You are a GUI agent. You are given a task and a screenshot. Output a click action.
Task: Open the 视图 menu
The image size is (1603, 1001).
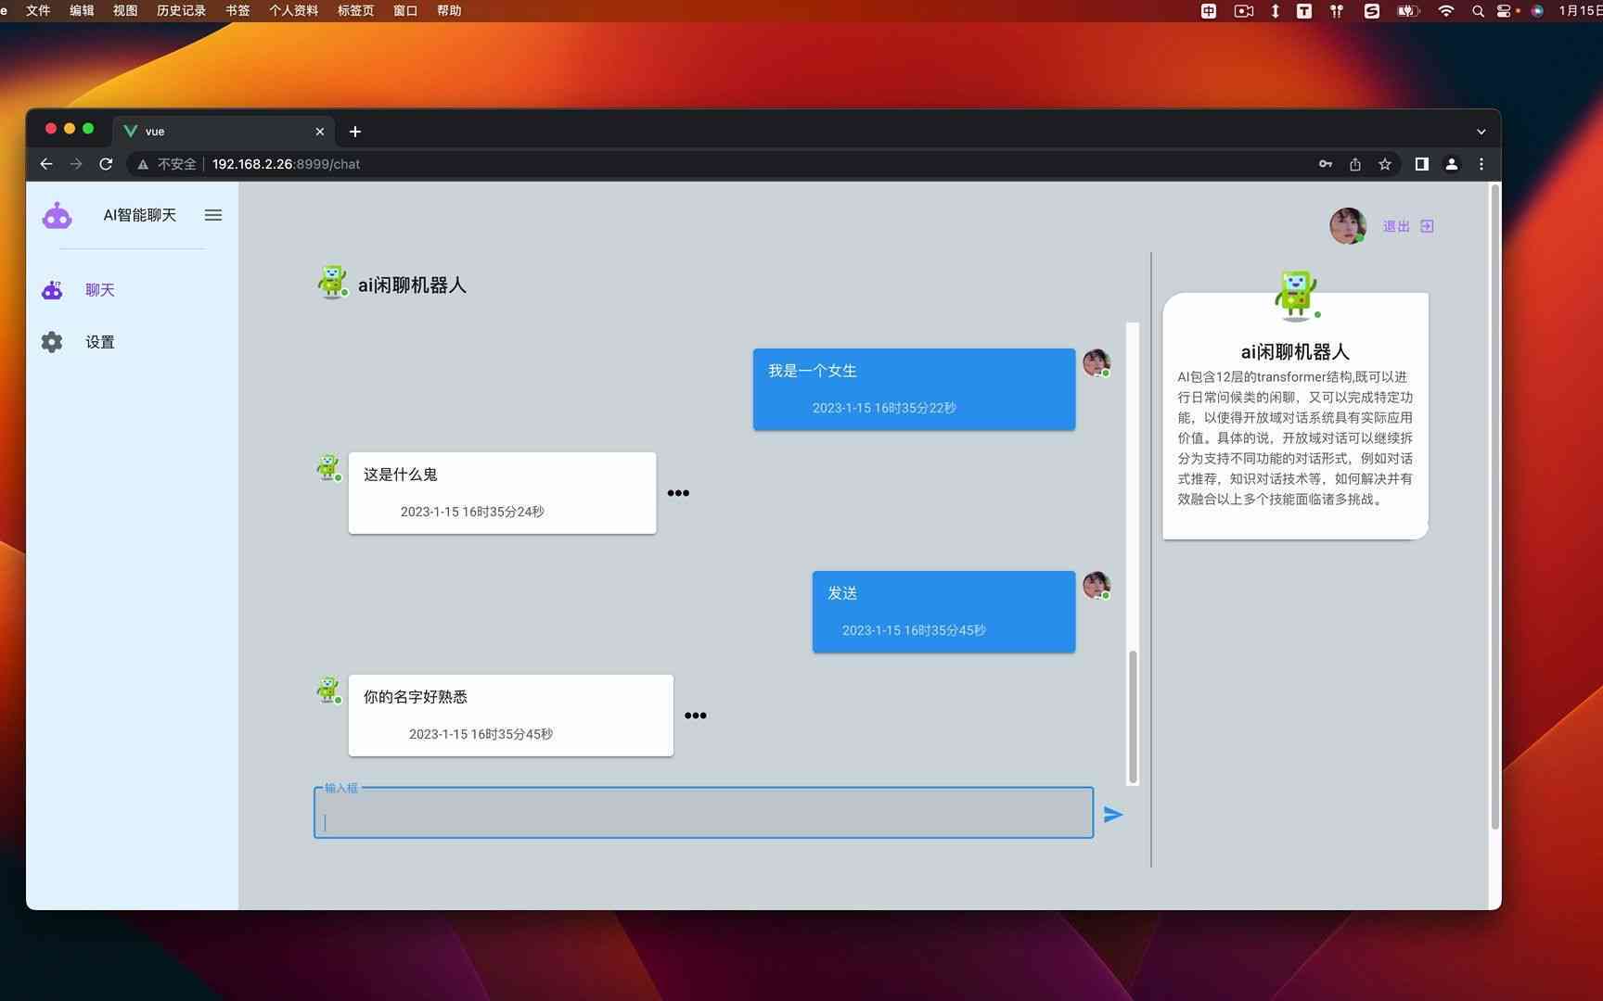click(125, 10)
